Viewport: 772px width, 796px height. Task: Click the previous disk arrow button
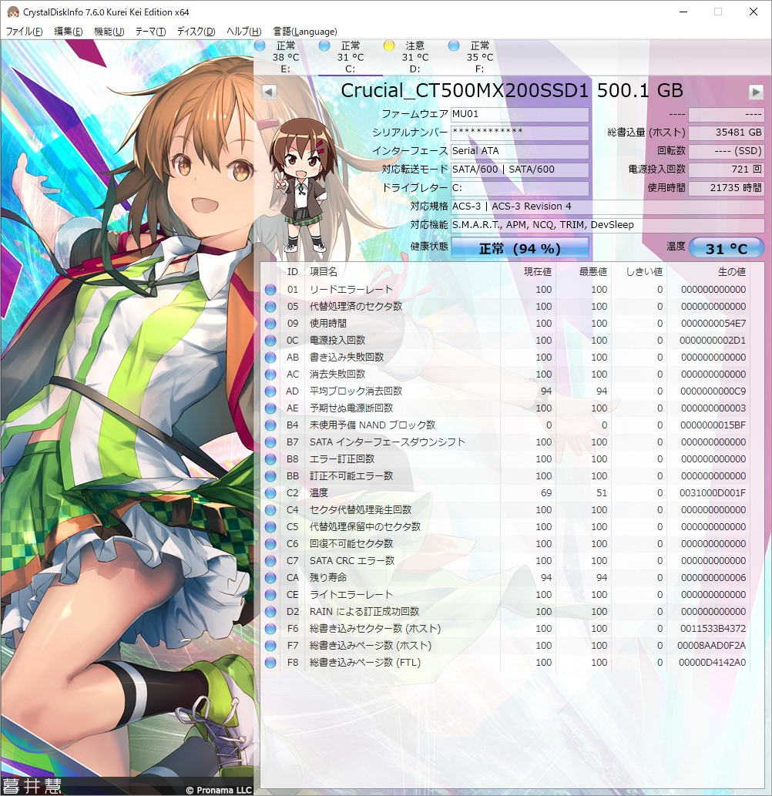(269, 92)
